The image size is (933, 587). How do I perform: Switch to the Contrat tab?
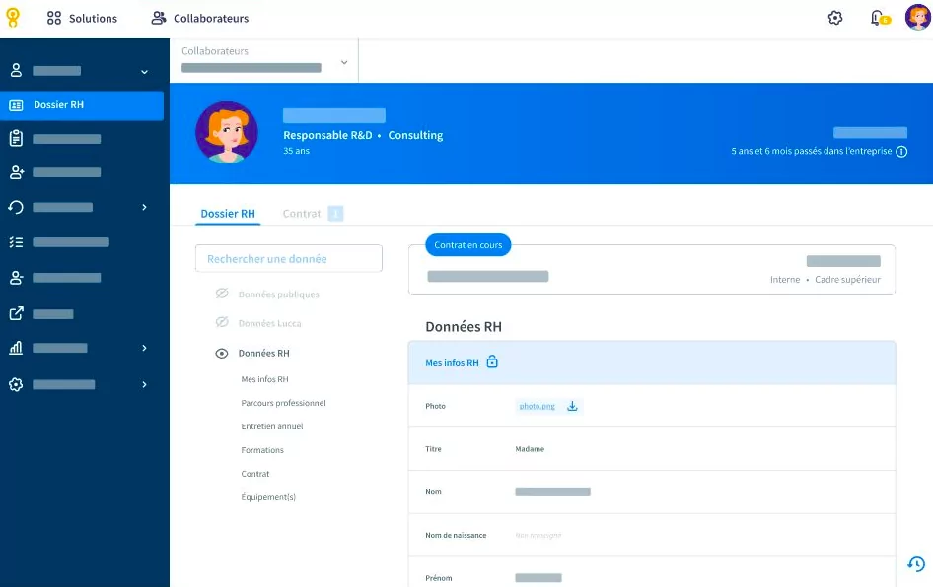pos(302,214)
